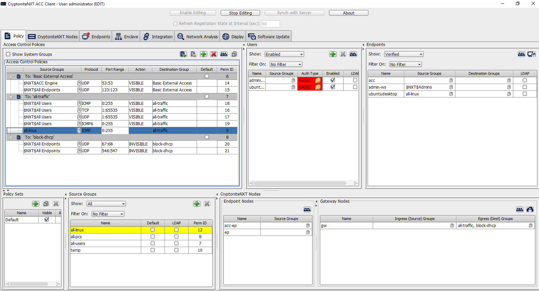This screenshot has width=539, height=291.
Task: Open the Endpoints Filter On dropdown
Action: coord(406,64)
